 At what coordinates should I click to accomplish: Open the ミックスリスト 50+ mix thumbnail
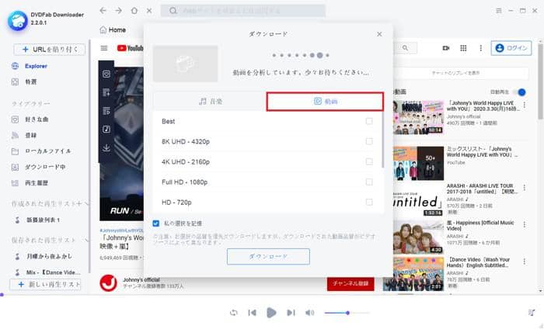tap(418, 163)
